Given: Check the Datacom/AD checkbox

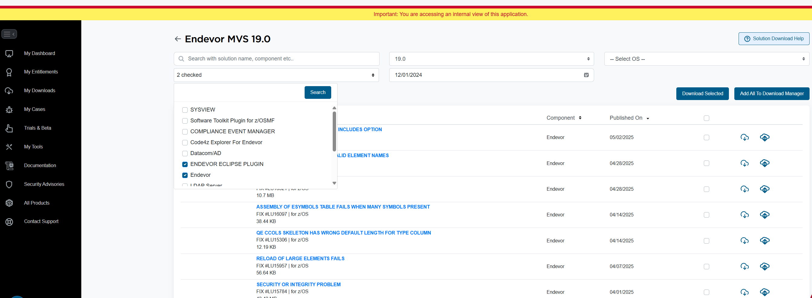Looking at the screenshot, I should click(185, 154).
